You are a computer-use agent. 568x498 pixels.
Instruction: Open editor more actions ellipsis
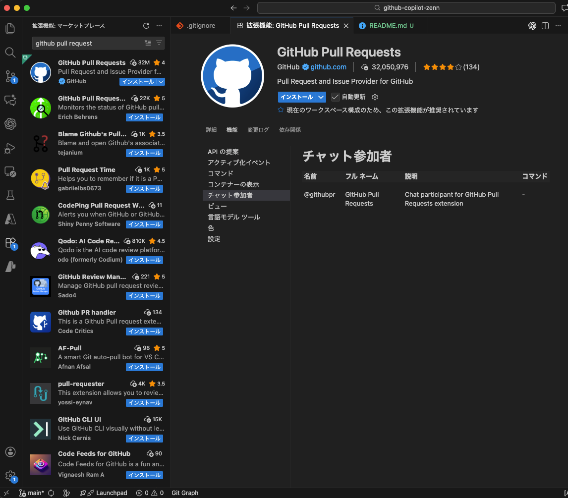pyautogui.click(x=558, y=26)
